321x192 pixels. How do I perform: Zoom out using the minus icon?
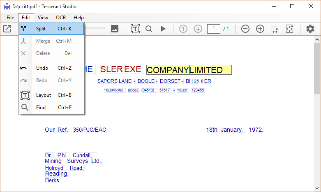pyautogui.click(x=245, y=29)
